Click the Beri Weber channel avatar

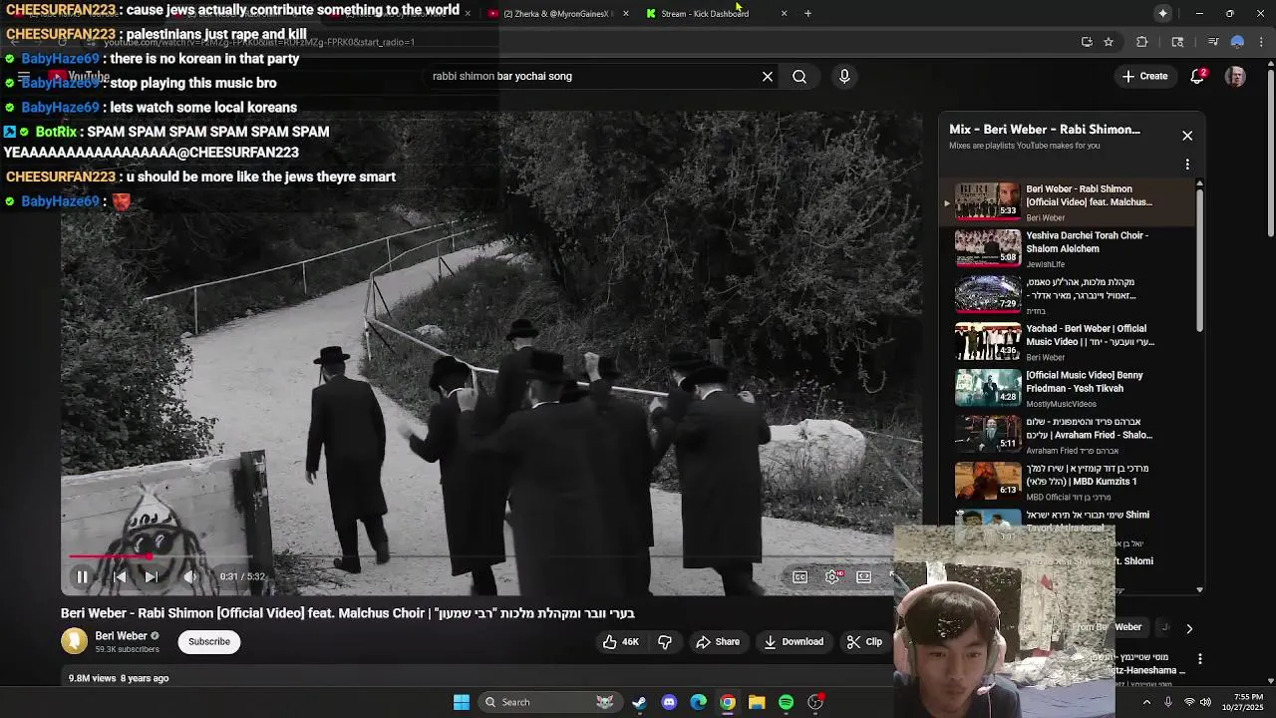click(74, 641)
